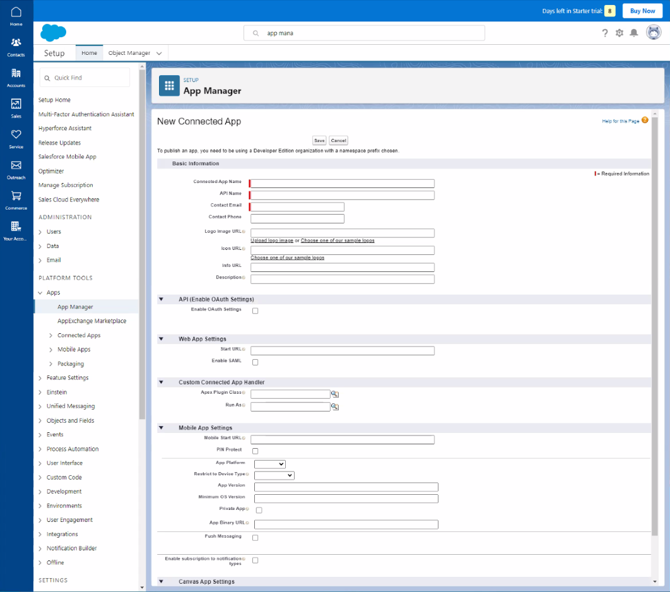
Task: Click the Private App info icon
Action: coord(247,509)
